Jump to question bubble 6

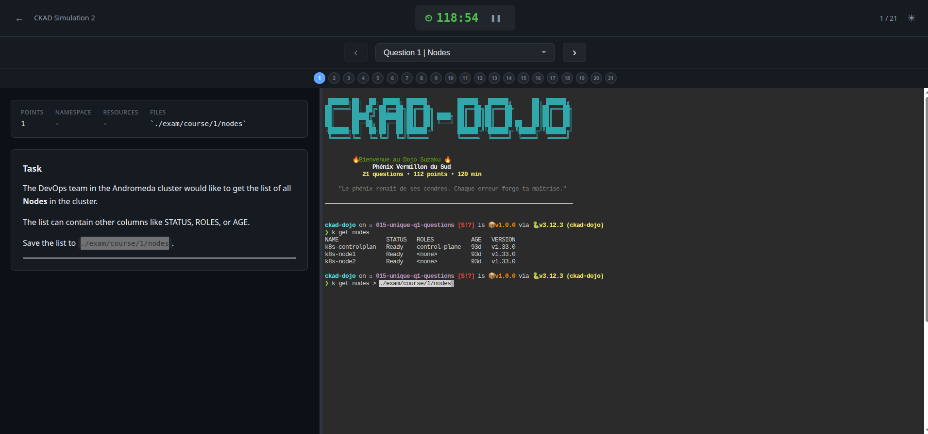pos(392,78)
